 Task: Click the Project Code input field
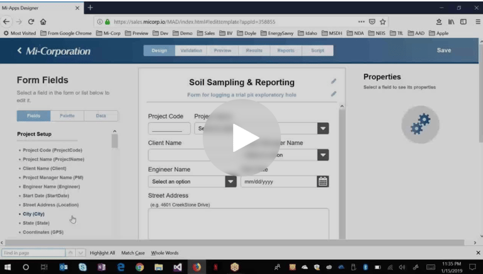(169, 128)
